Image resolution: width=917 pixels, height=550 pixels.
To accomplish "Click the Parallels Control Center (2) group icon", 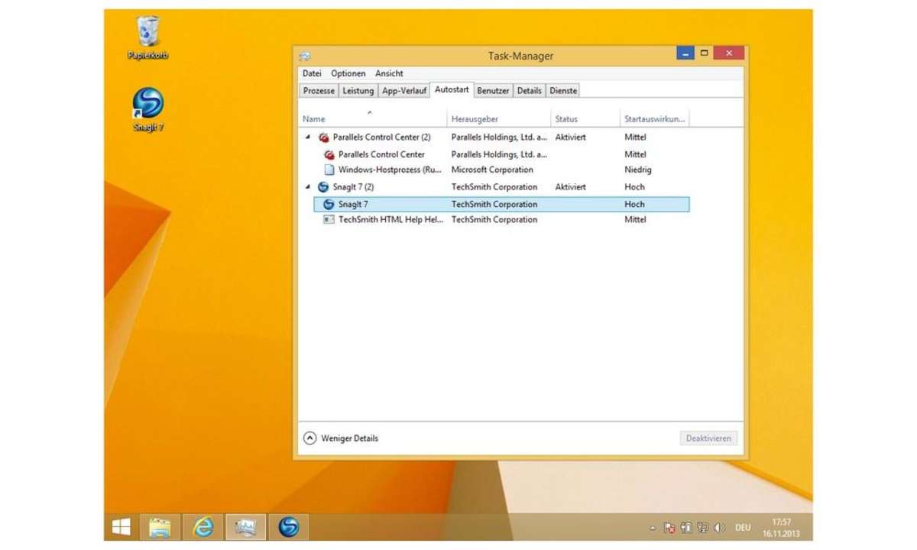I will (324, 137).
